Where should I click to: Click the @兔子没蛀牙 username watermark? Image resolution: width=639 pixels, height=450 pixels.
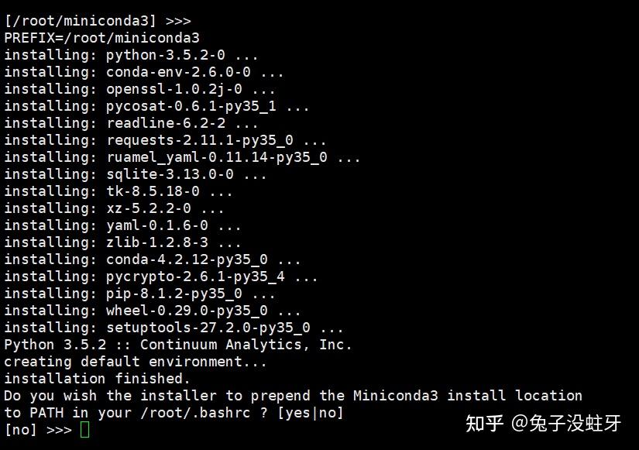[x=566, y=423]
